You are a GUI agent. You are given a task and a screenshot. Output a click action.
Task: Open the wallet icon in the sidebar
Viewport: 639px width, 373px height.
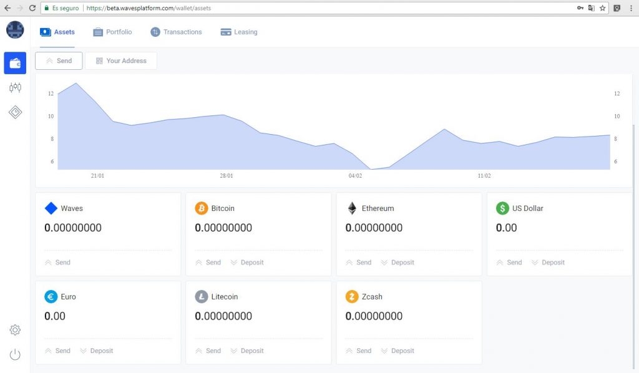coord(15,63)
